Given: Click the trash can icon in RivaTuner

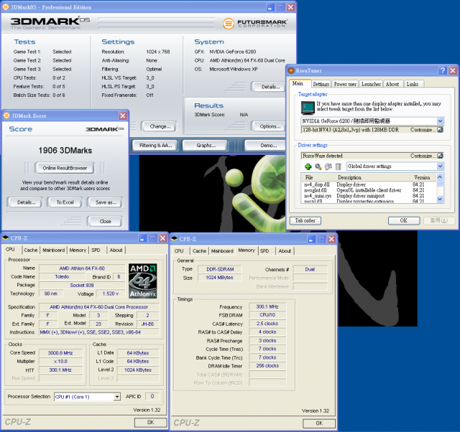Looking at the screenshot, I should [x=338, y=166].
